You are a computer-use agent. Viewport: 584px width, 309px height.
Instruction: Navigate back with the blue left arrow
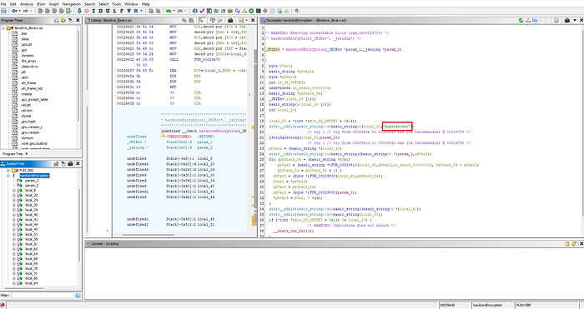(14, 11)
